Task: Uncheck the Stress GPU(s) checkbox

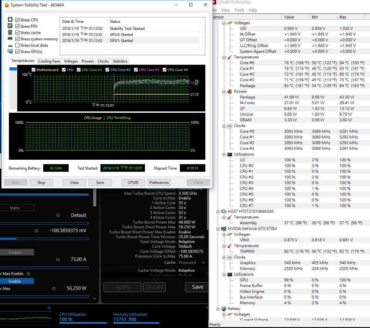Action: [x=17, y=52]
